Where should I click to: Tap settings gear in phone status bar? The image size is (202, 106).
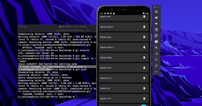click(105, 13)
